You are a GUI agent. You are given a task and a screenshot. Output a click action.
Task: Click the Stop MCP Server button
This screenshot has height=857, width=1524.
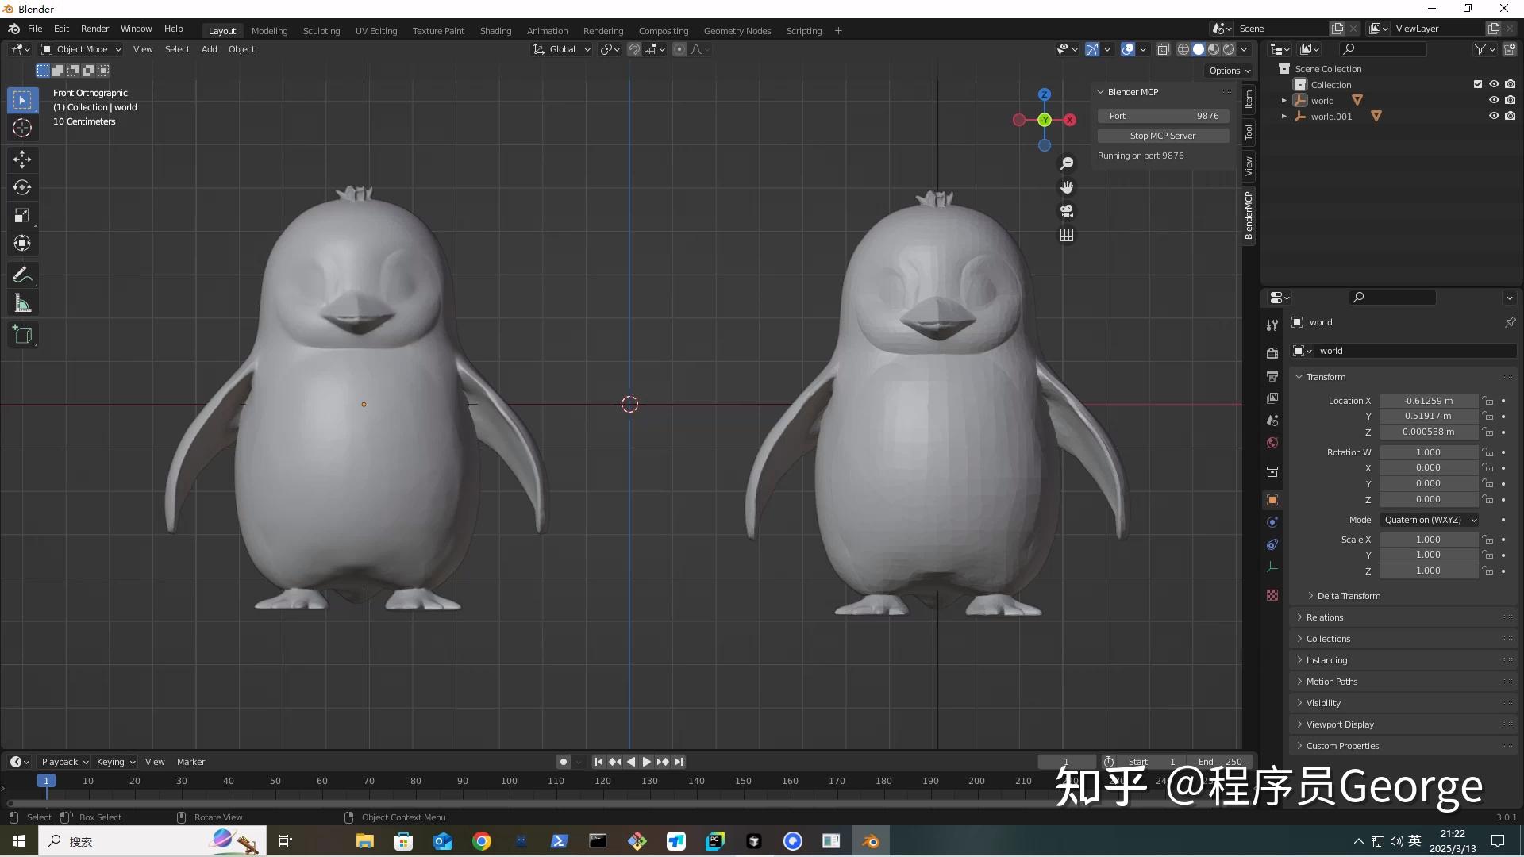[1162, 135]
